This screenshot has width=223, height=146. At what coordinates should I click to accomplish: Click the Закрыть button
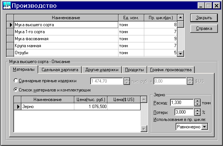(204, 18)
